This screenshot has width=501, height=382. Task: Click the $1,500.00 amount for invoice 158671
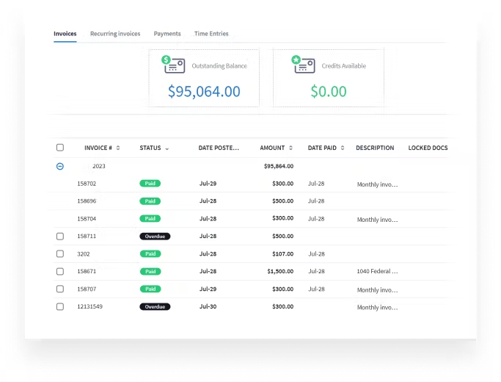280,271
